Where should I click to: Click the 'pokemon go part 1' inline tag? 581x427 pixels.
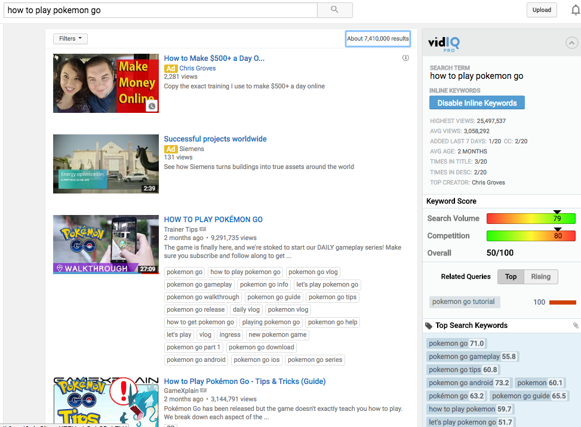coord(193,348)
